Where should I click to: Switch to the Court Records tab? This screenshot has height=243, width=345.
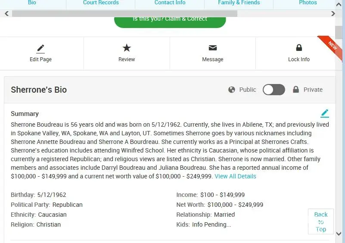pyautogui.click(x=101, y=3)
